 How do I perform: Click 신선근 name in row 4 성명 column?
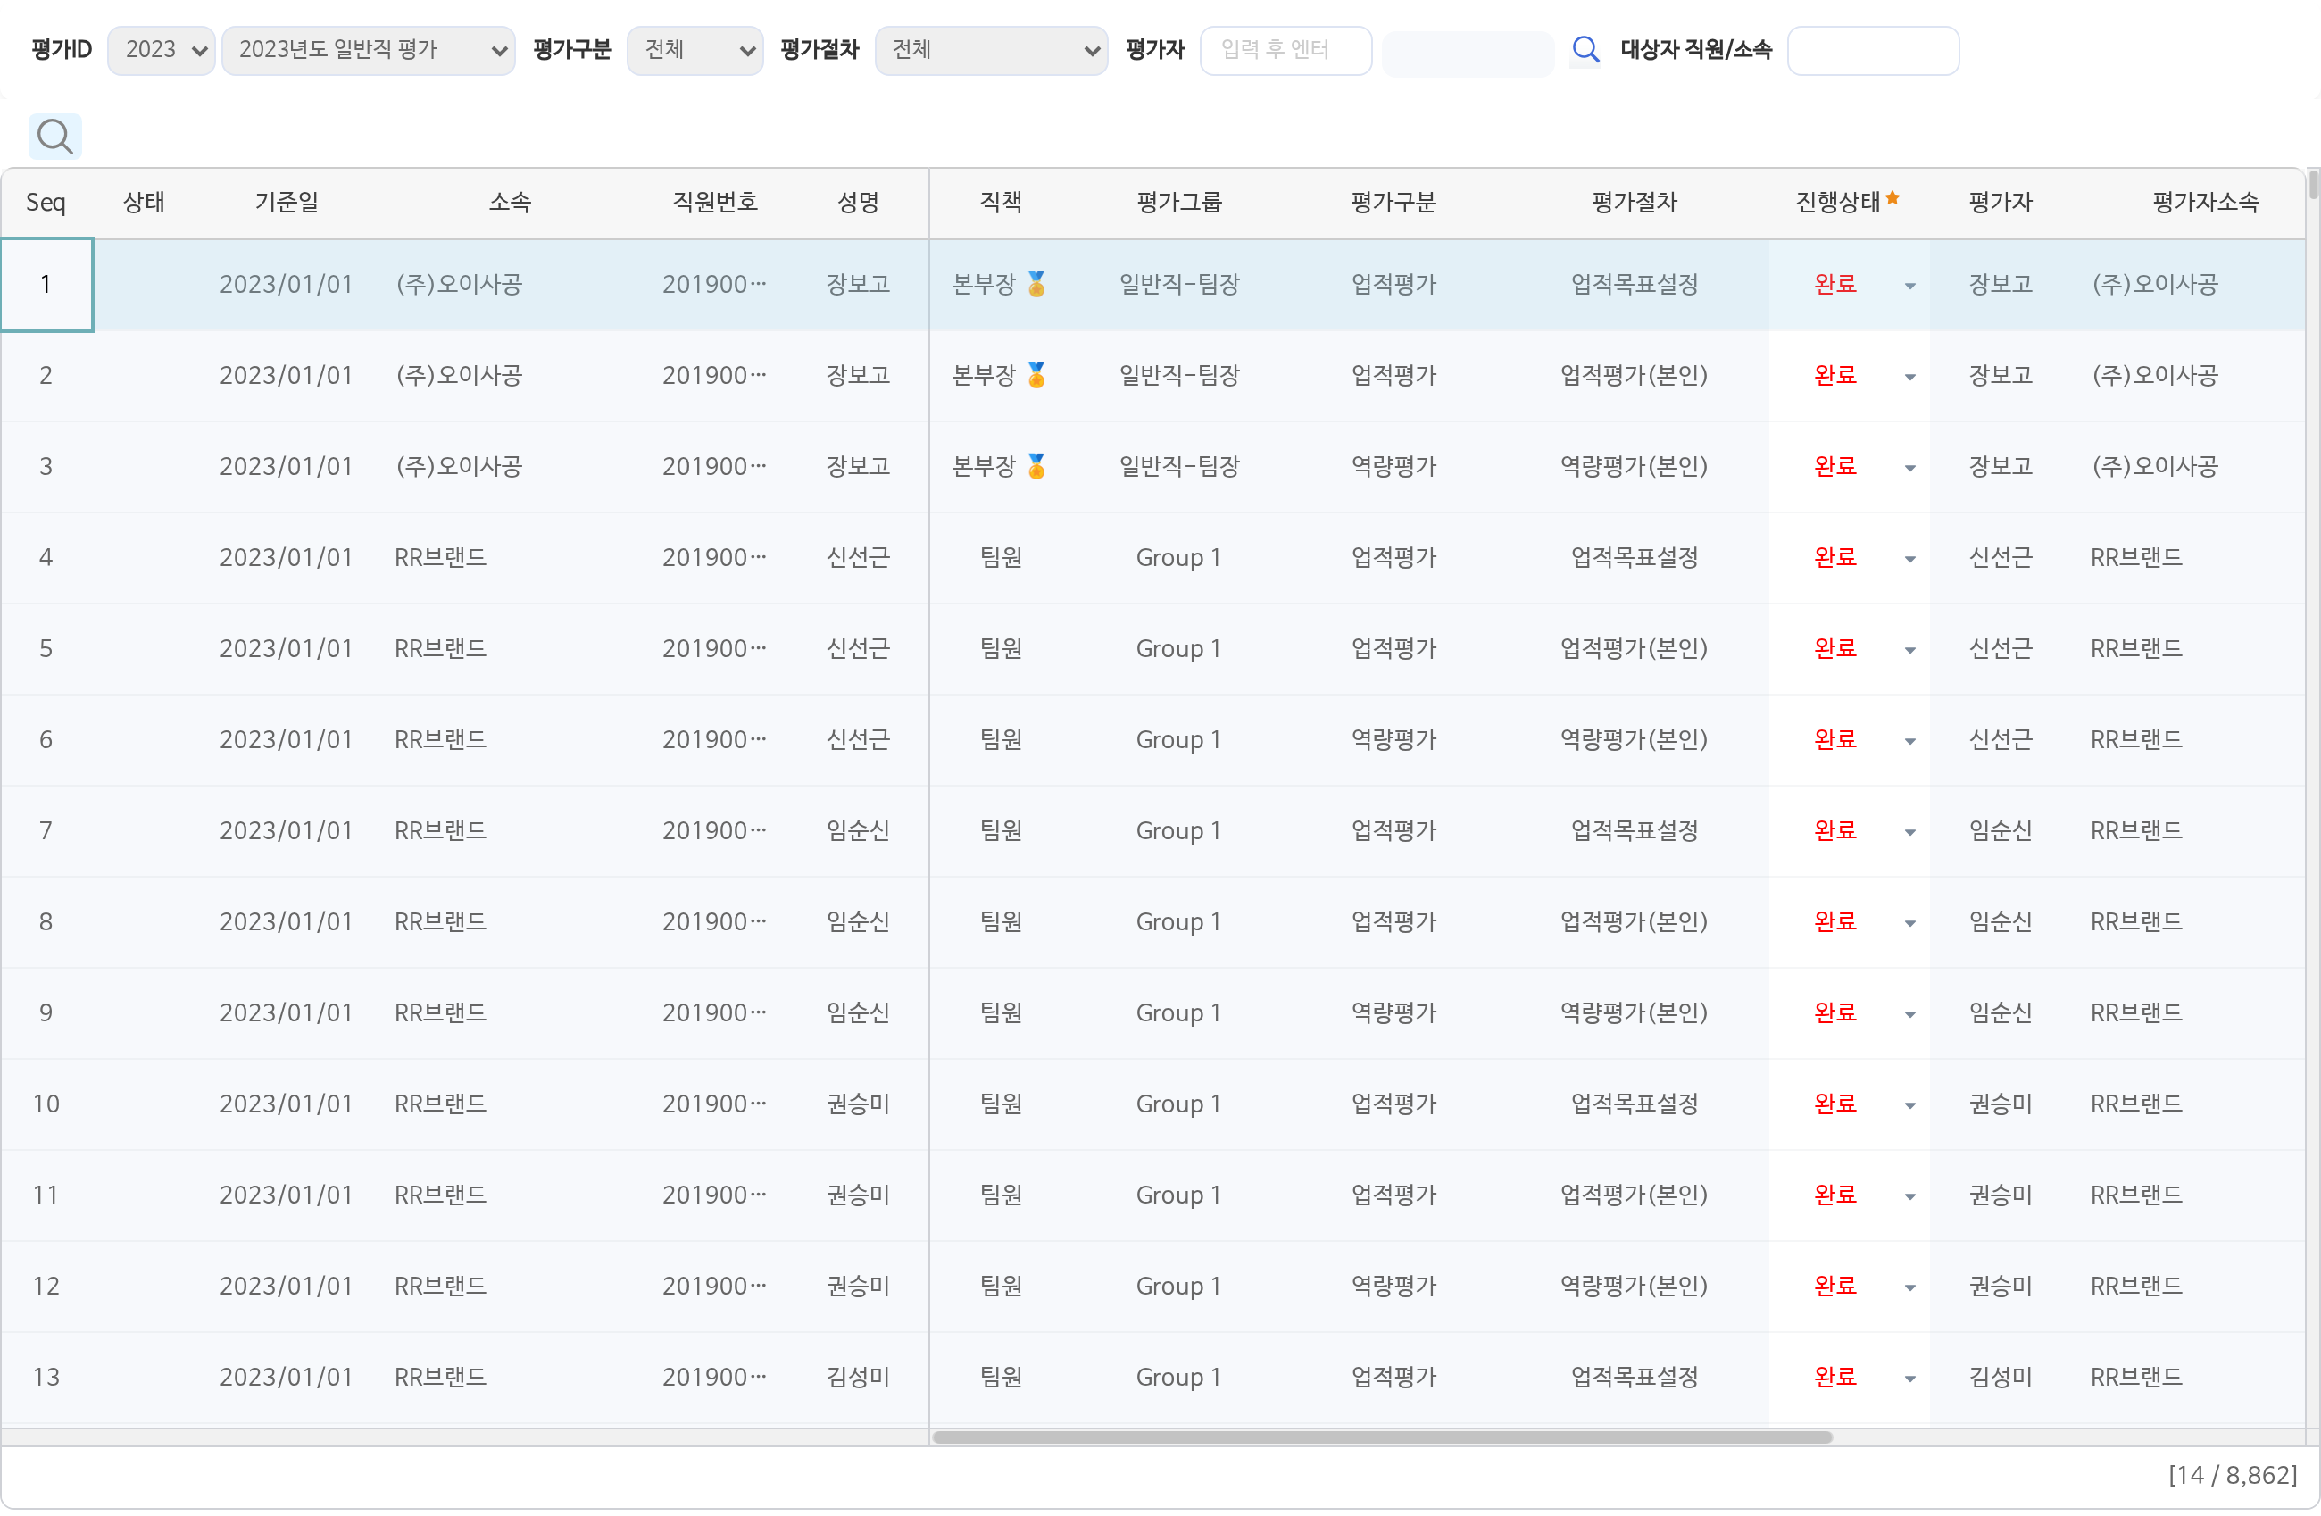tap(858, 557)
